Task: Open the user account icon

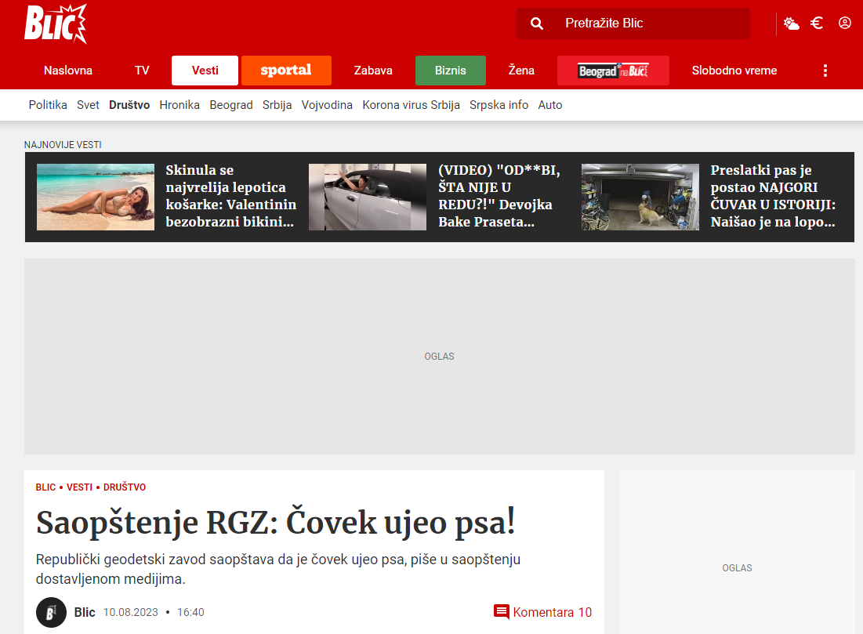Action: [x=845, y=23]
